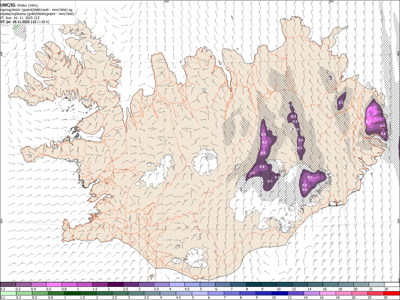The height and width of the screenshot is (300, 400).
Task: Pick the lower-scale pink swatch between 20 and 25
Action: tap(360, 293)
